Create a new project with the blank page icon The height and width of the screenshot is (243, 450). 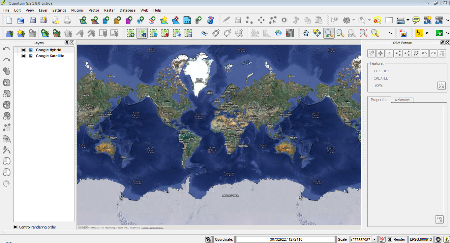pyautogui.click(x=9, y=20)
